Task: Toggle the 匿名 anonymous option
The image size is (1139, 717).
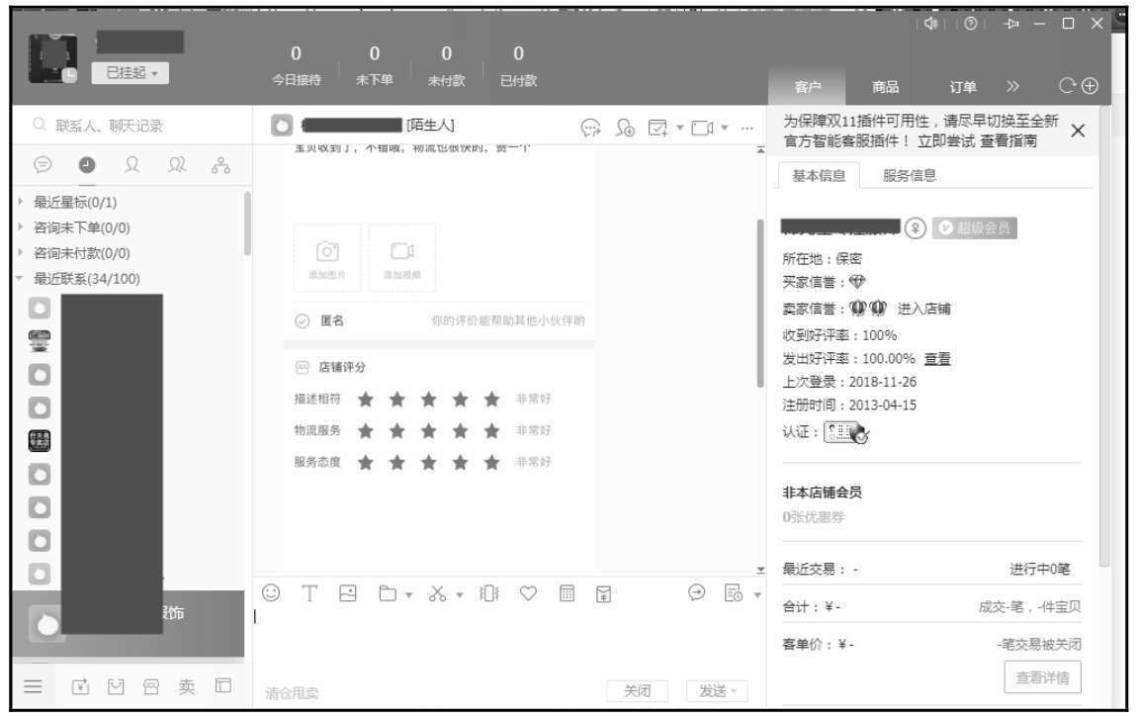Action: [303, 320]
